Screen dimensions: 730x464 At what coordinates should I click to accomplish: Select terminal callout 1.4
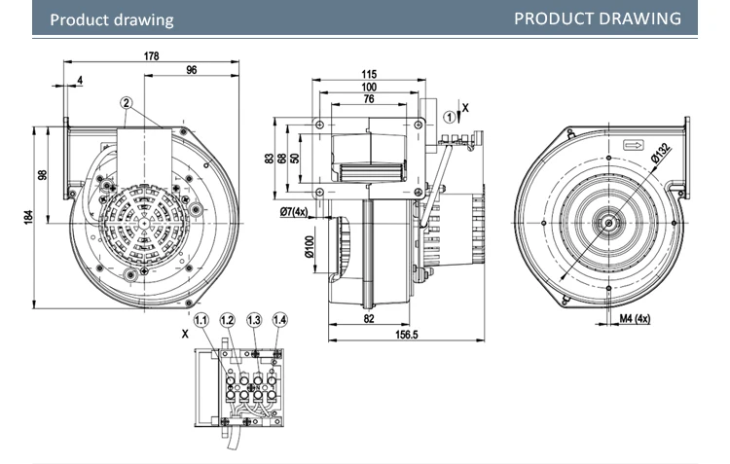(x=279, y=320)
